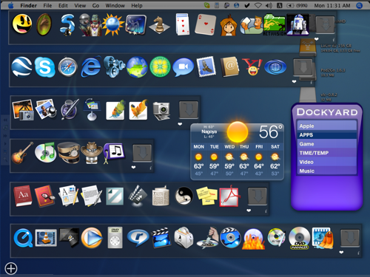Image resolution: width=370 pixels, height=277 pixels.
Task: Open the File menu
Action: click(47, 5)
